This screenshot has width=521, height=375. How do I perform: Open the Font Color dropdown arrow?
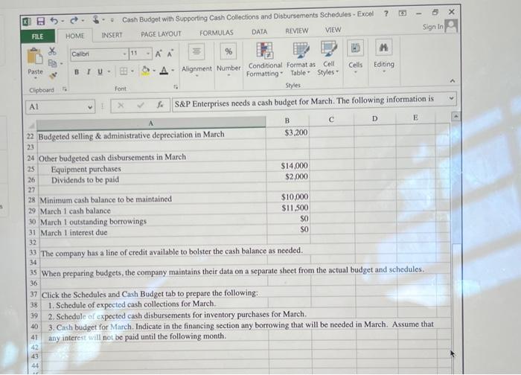(x=173, y=70)
